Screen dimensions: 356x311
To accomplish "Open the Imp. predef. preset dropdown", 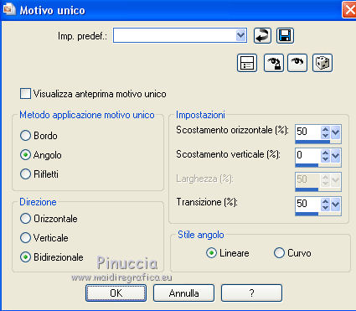I will 240,35.
